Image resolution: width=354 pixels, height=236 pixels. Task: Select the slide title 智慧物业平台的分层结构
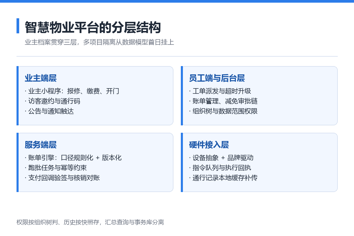click(93, 27)
